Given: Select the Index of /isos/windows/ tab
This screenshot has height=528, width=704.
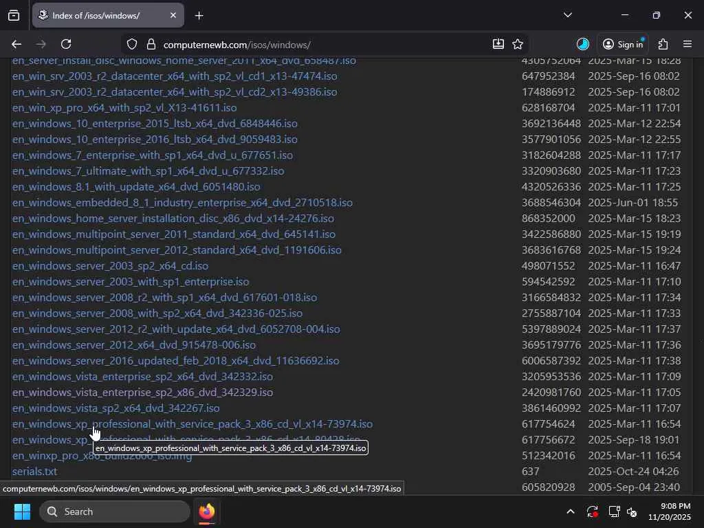Looking at the screenshot, I should (108, 16).
